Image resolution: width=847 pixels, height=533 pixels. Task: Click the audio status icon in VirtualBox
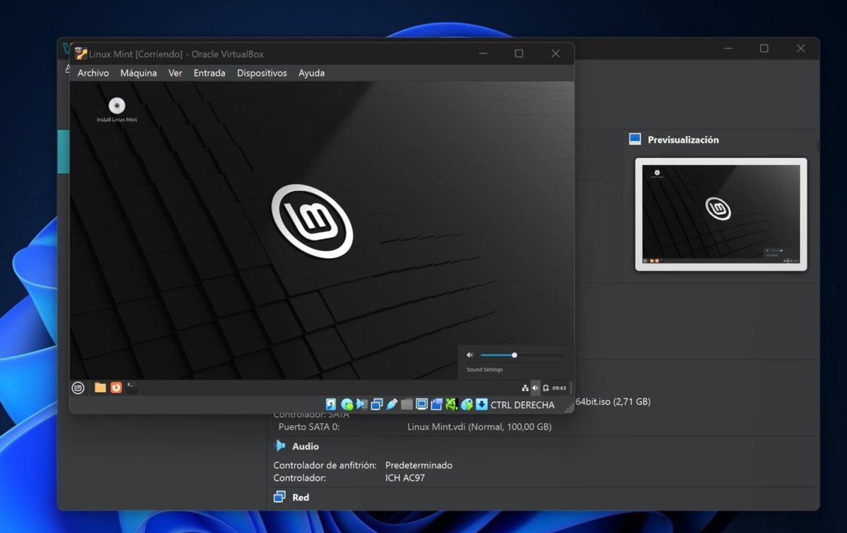click(363, 404)
